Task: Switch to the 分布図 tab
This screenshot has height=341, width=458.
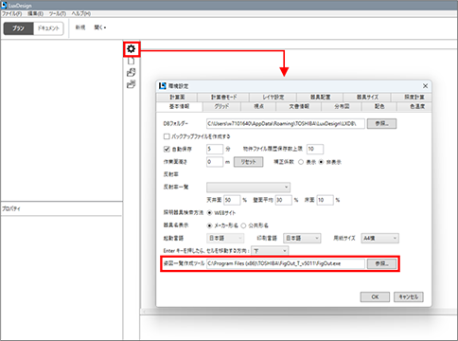Action: pyautogui.click(x=342, y=107)
